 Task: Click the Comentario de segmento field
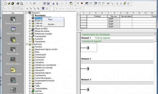click(x=117, y=41)
